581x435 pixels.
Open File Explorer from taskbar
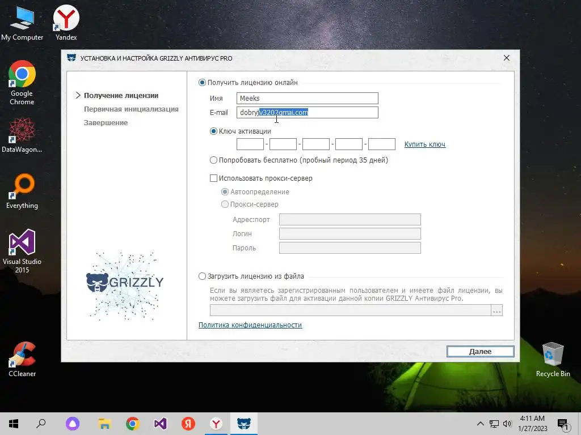click(x=105, y=424)
